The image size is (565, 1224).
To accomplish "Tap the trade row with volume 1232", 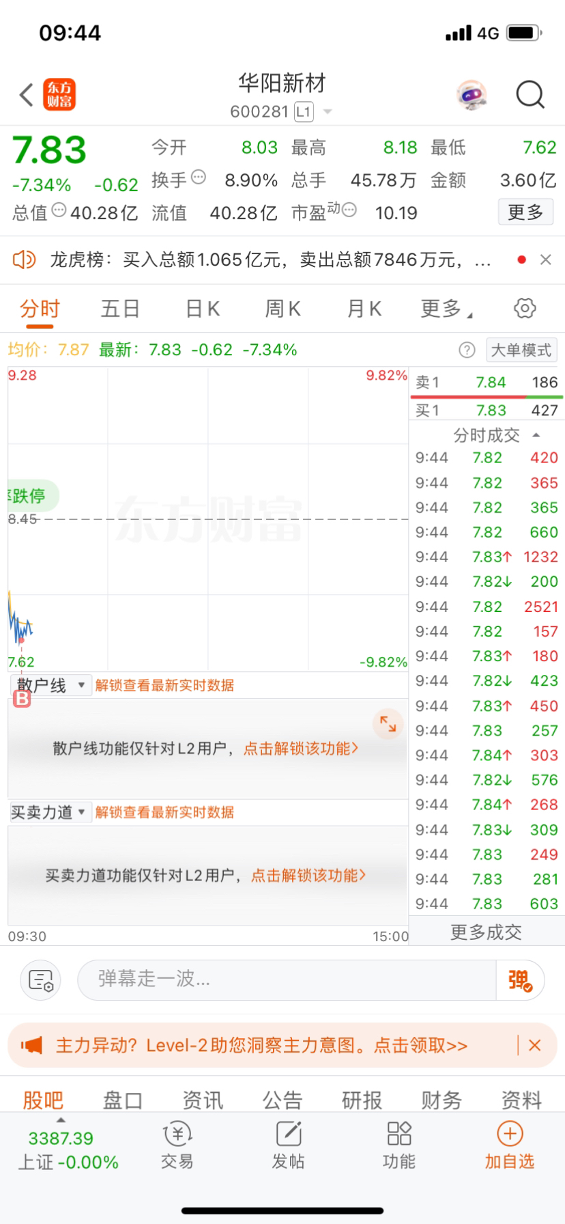I will 487,557.
